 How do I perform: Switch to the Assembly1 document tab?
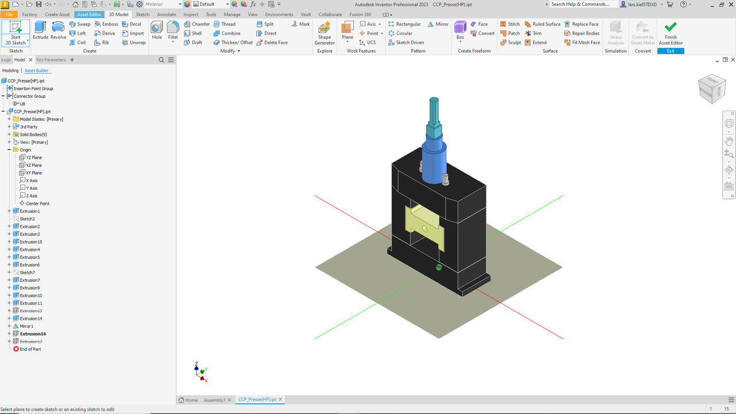pyautogui.click(x=214, y=400)
